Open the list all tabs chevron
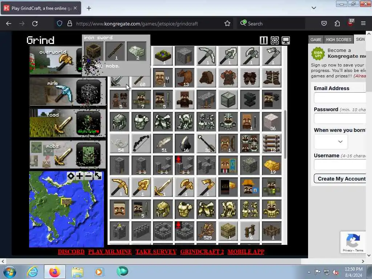Image resolution: width=372 pixels, height=279 pixels. [314, 8]
